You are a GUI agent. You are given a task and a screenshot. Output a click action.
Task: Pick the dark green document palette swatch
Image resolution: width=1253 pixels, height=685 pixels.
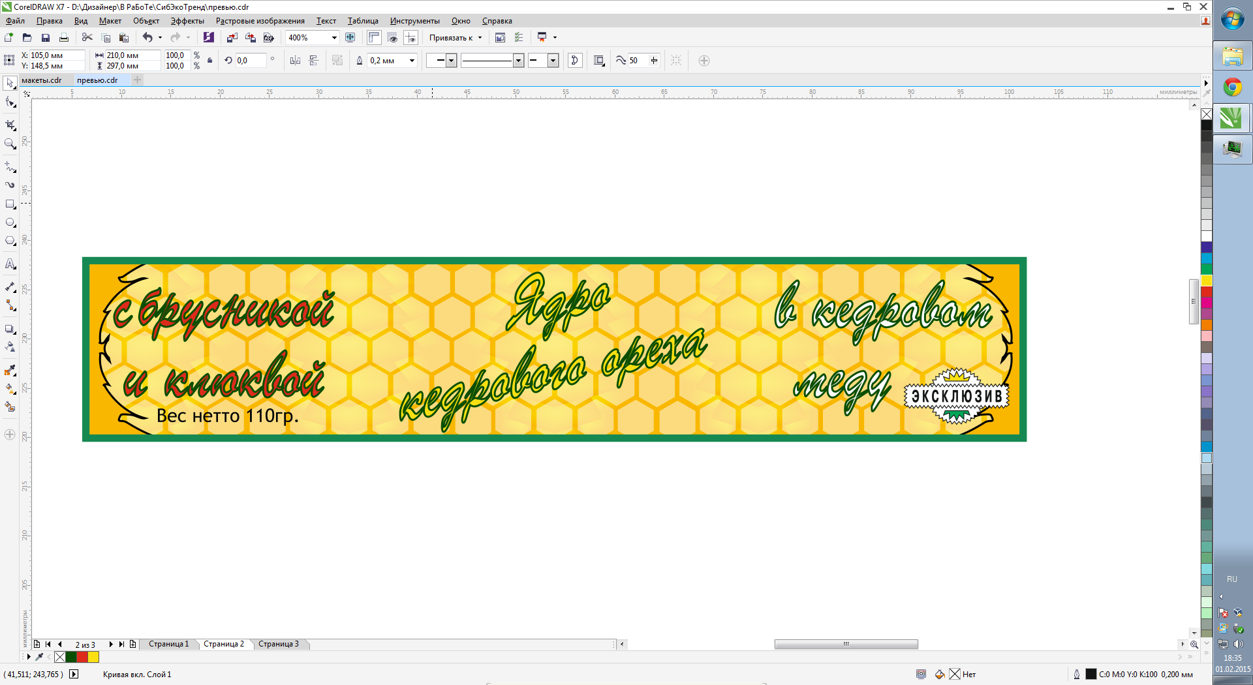71,657
